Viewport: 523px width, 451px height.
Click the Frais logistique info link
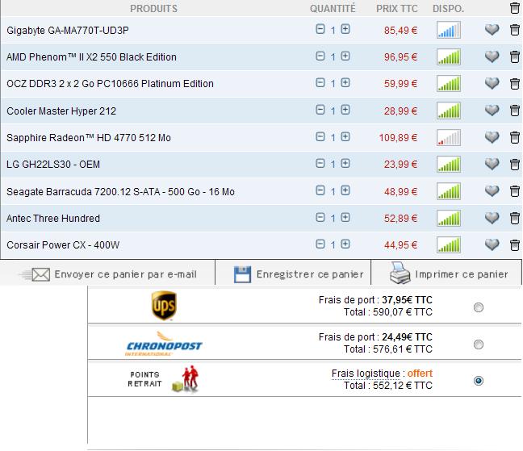(366, 374)
